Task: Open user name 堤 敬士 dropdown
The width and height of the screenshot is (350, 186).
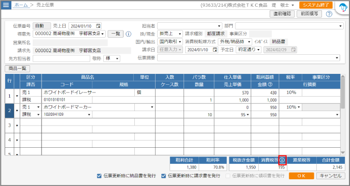Action: pyautogui.click(x=292, y=5)
